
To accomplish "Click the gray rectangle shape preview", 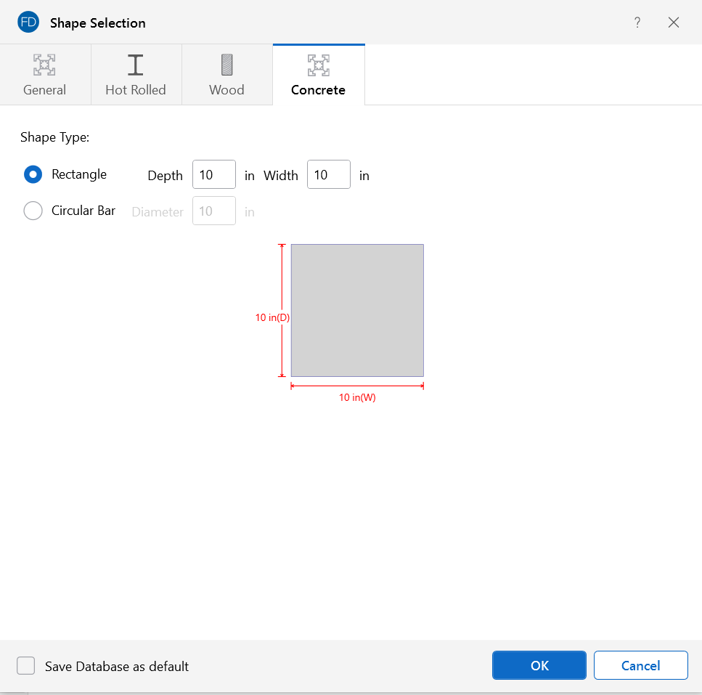I will 357,310.
